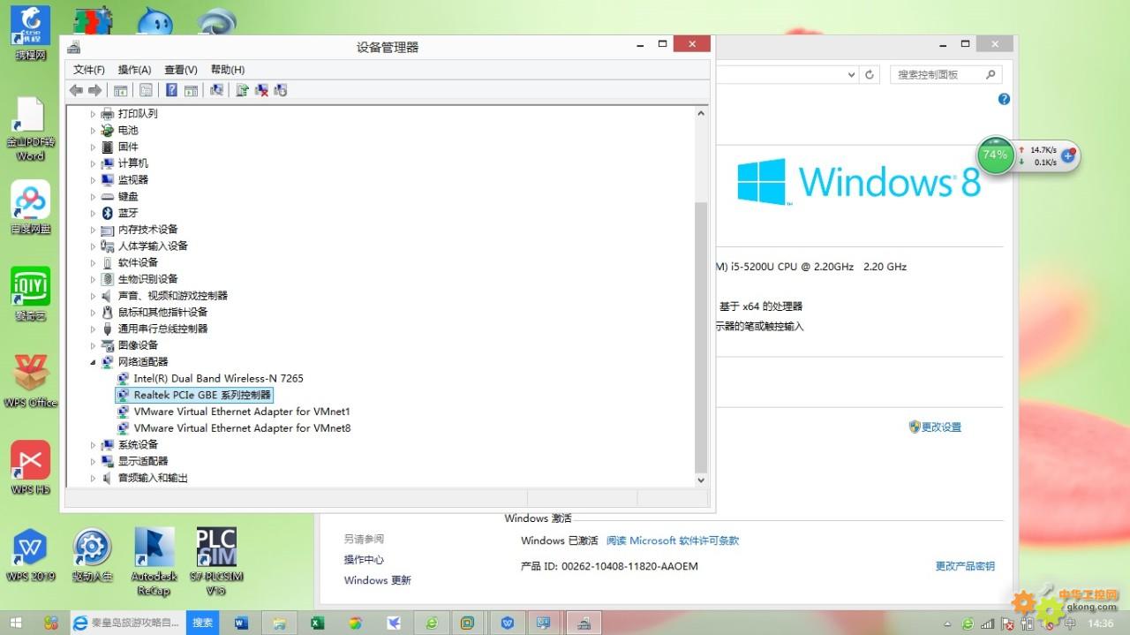Expand the 键盘 node
1130x635 pixels.
tap(93, 197)
